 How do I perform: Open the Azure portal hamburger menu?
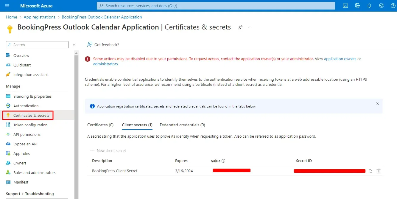point(7,6)
